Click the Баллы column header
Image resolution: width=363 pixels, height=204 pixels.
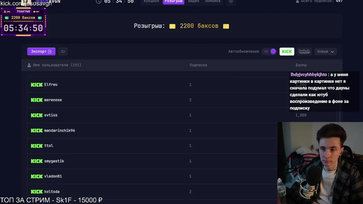point(301,65)
